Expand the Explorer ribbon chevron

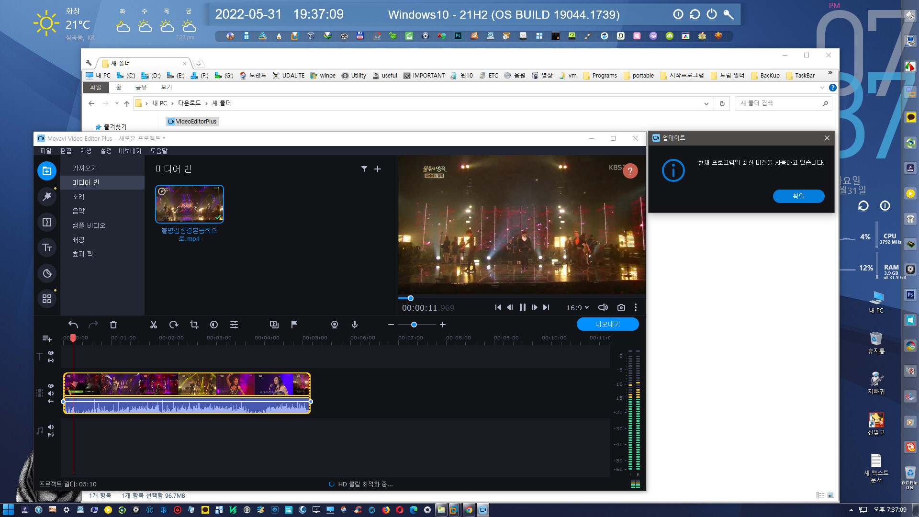click(x=822, y=88)
